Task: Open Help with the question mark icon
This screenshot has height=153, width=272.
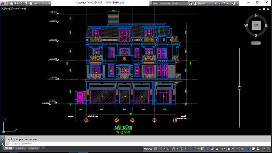Action: (234, 3)
